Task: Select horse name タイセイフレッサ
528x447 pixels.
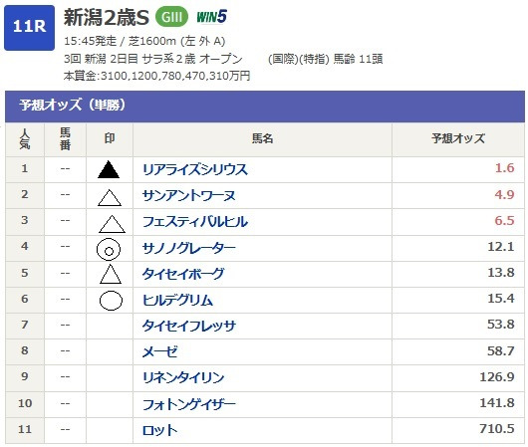Action: [189, 326]
